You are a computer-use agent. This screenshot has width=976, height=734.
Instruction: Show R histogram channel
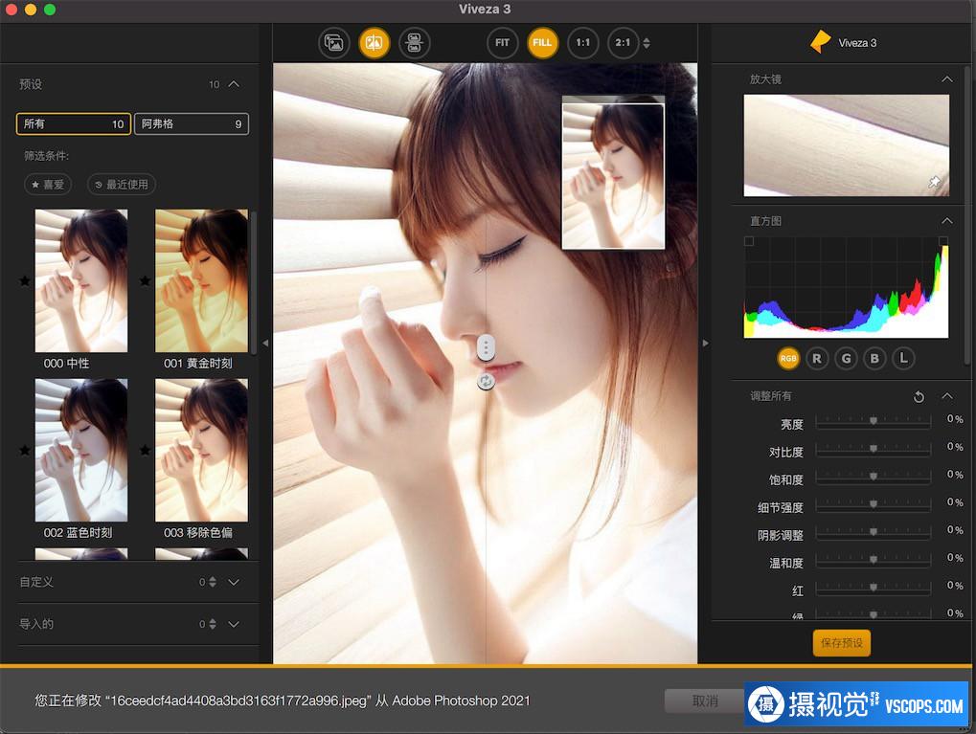pyautogui.click(x=817, y=358)
